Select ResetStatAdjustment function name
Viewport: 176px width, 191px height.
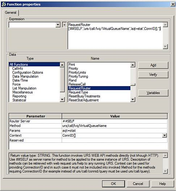(x=84, y=100)
